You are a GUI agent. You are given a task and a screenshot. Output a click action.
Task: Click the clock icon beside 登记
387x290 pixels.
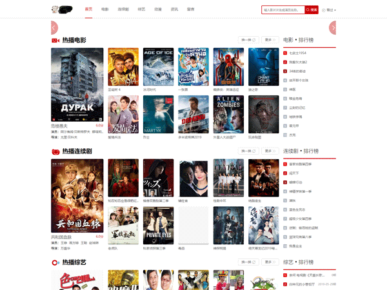tap(324, 10)
